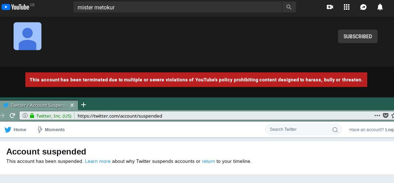Open the messages share bubble icon
394x183 pixels.
click(363, 7)
